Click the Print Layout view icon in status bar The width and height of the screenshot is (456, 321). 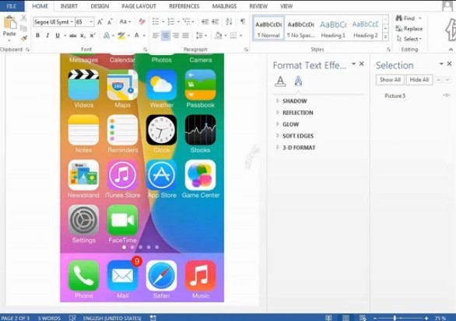pyautogui.click(x=346, y=318)
